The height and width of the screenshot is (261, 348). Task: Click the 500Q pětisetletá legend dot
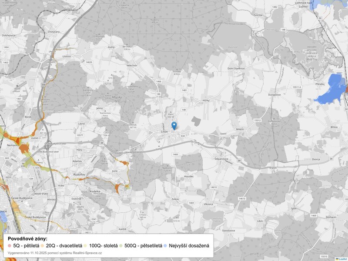tap(120, 246)
